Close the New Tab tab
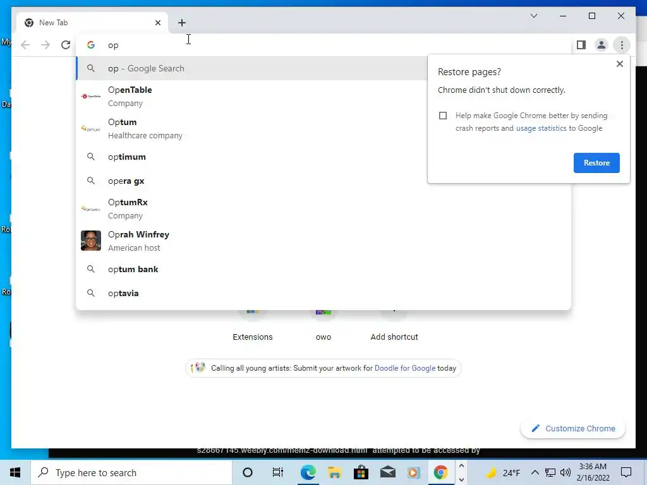The image size is (647, 485). 157,23
